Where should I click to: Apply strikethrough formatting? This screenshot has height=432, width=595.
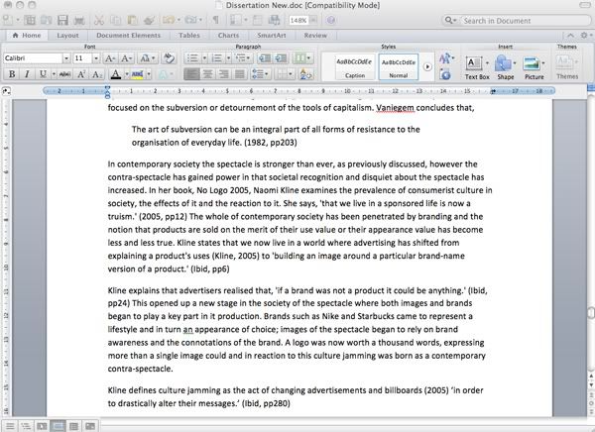click(64, 74)
